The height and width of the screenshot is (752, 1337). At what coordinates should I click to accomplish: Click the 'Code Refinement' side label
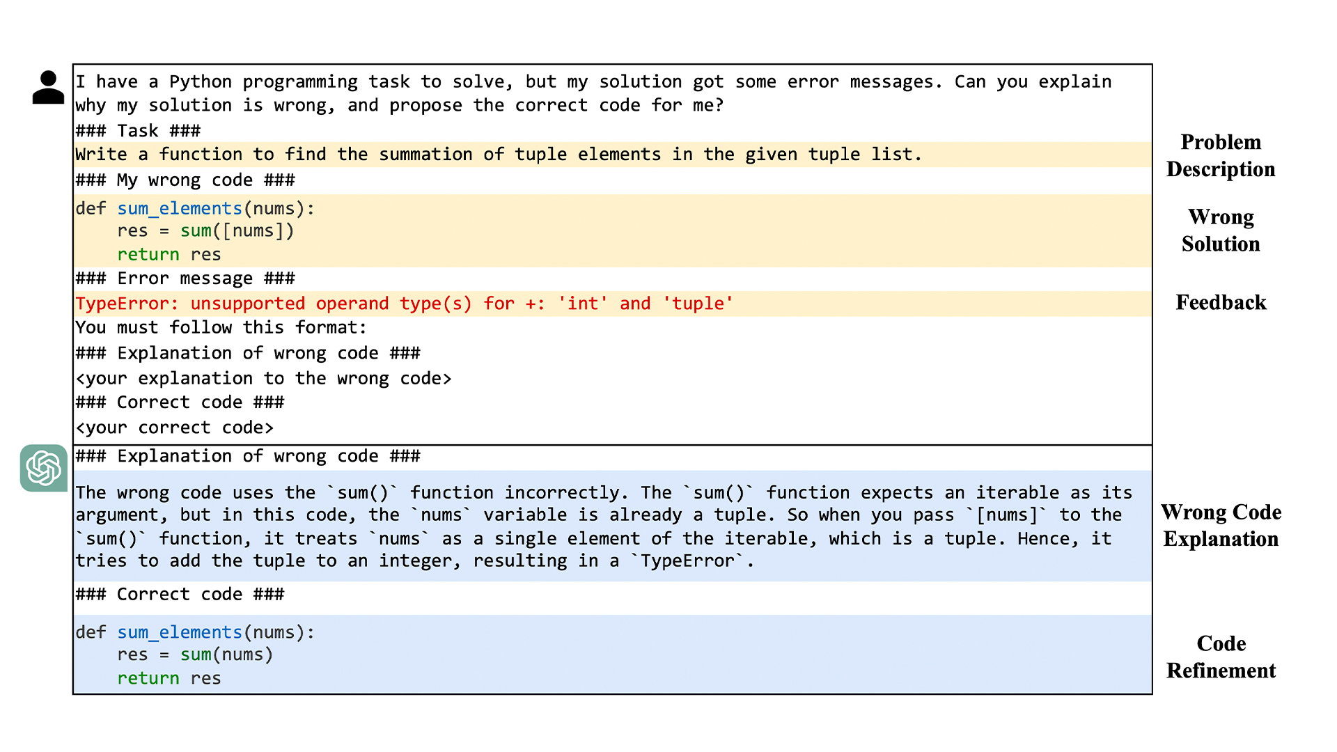[1220, 657]
